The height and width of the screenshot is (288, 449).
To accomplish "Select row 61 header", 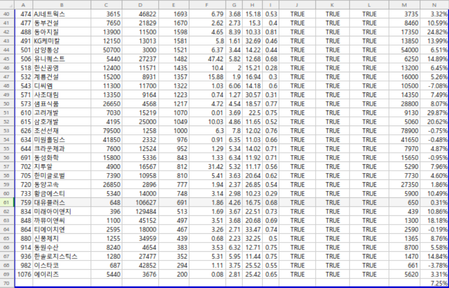I will (7, 202).
